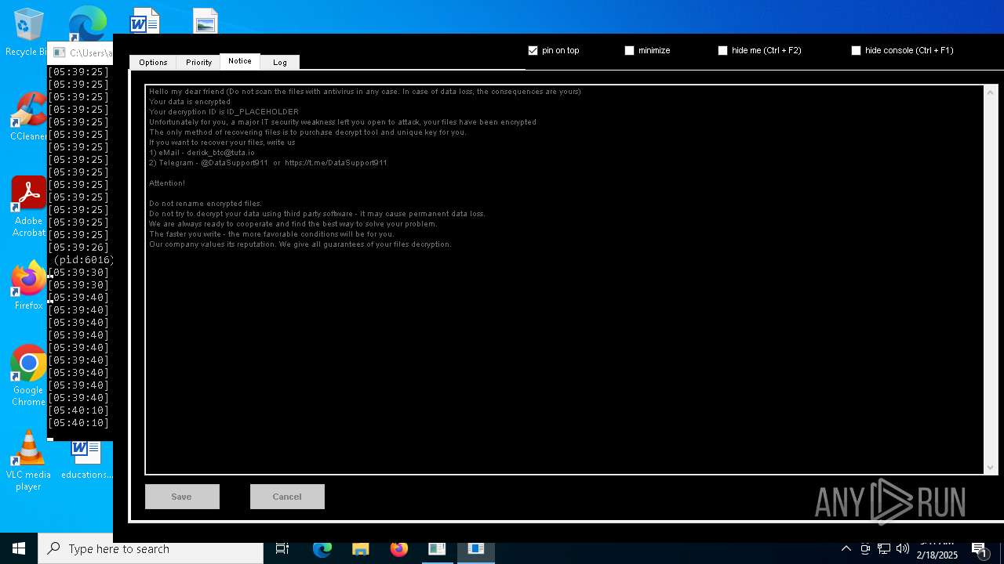The height and width of the screenshot is (564, 1004).
Task: Click the Type here to search box
Action: (x=151, y=548)
